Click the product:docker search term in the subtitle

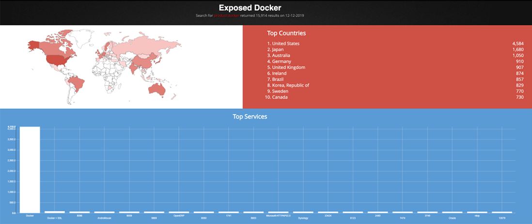[226, 15]
